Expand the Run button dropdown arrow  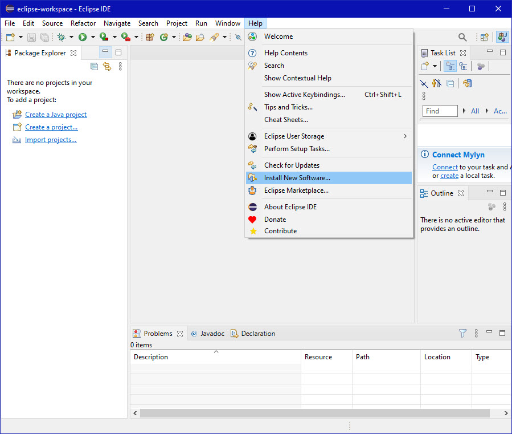92,38
